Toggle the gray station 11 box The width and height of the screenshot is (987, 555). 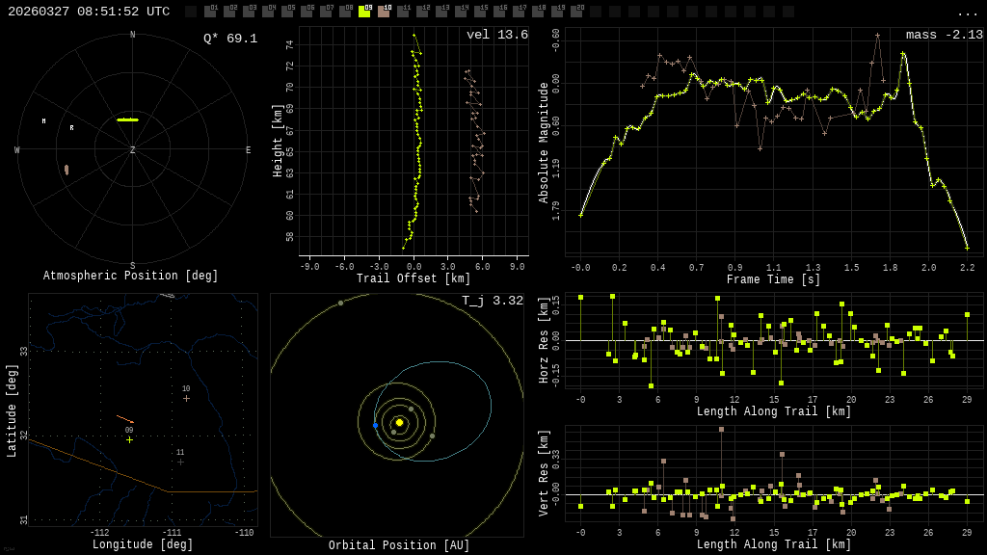pos(403,12)
